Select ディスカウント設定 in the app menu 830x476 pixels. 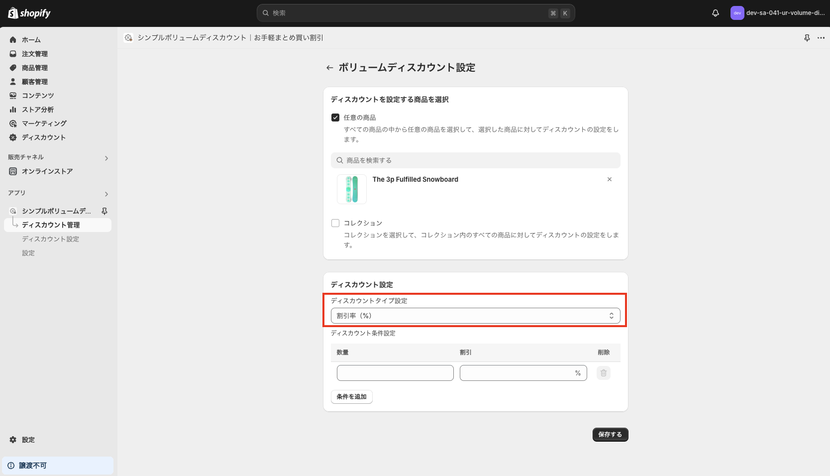50,238
